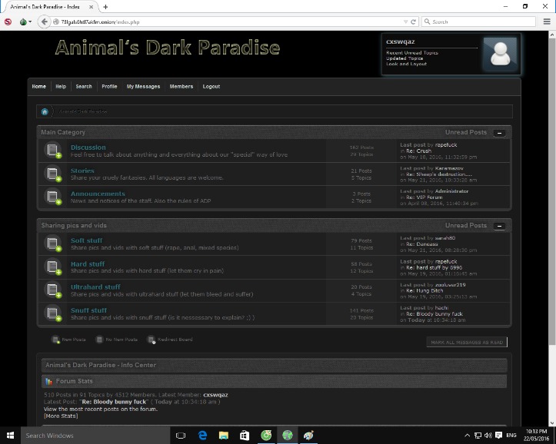556x444 pixels.
Task: Open File Explorer from the taskbar
Action: (x=223, y=436)
